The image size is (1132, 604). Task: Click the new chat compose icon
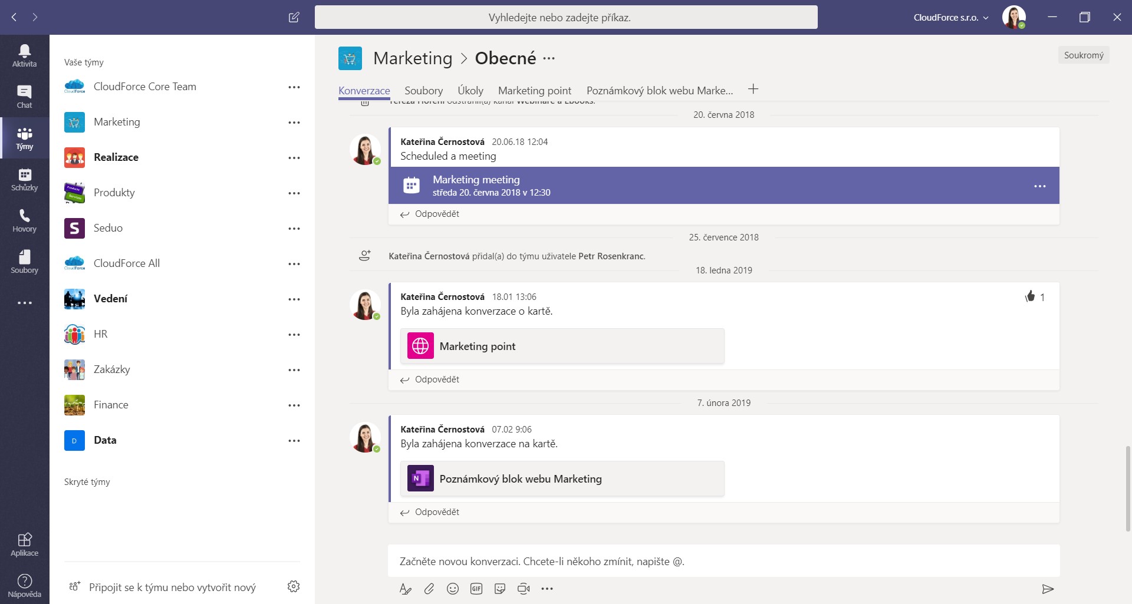(294, 17)
